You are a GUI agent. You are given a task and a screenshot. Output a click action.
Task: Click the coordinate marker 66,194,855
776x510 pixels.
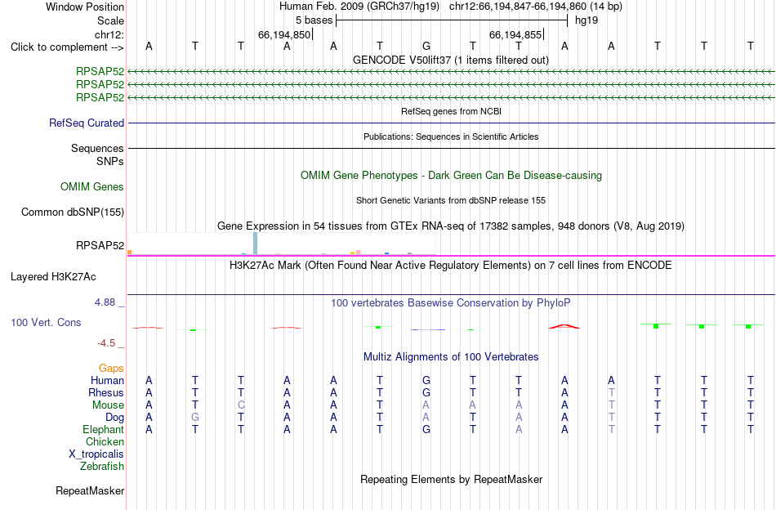pos(515,34)
